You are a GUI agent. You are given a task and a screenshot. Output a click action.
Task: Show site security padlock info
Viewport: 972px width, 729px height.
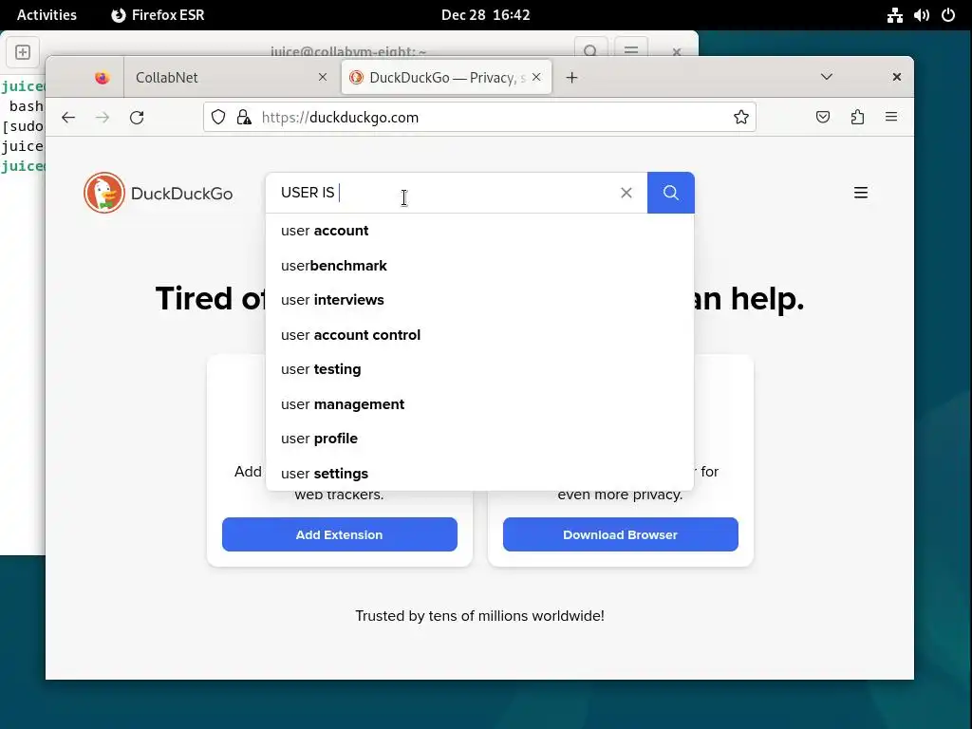click(244, 117)
